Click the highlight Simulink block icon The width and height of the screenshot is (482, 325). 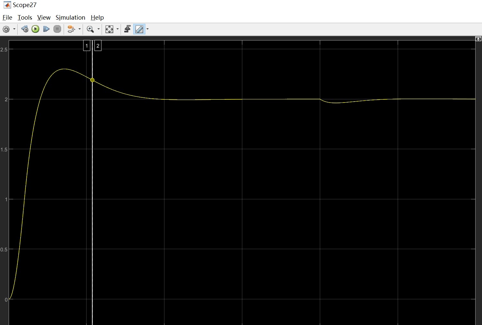71,29
